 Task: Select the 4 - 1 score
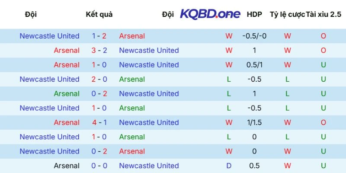point(99,122)
